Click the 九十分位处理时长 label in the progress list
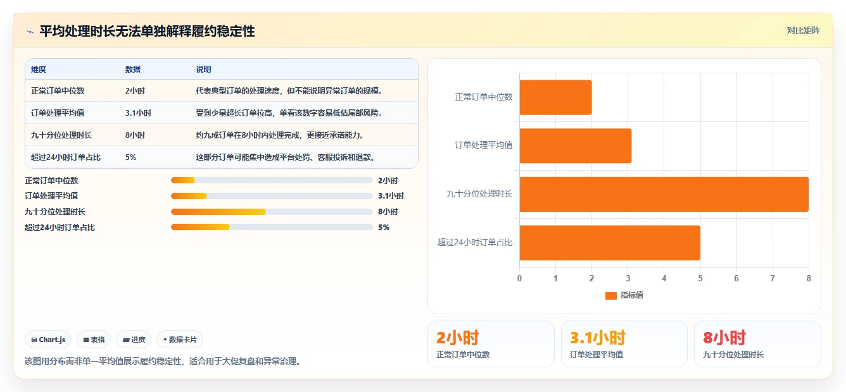 55,212
